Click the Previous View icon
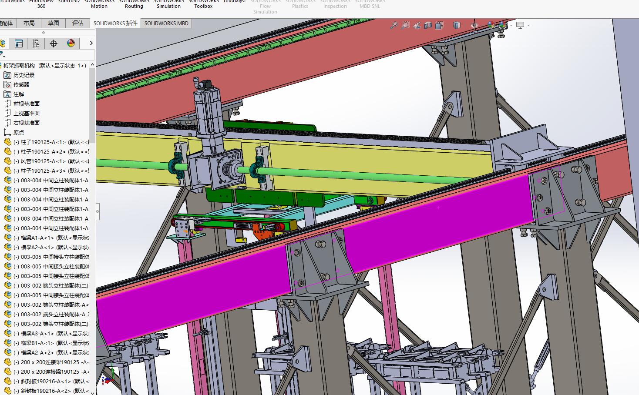Screen dimensions: 639x395 [x=417, y=25]
